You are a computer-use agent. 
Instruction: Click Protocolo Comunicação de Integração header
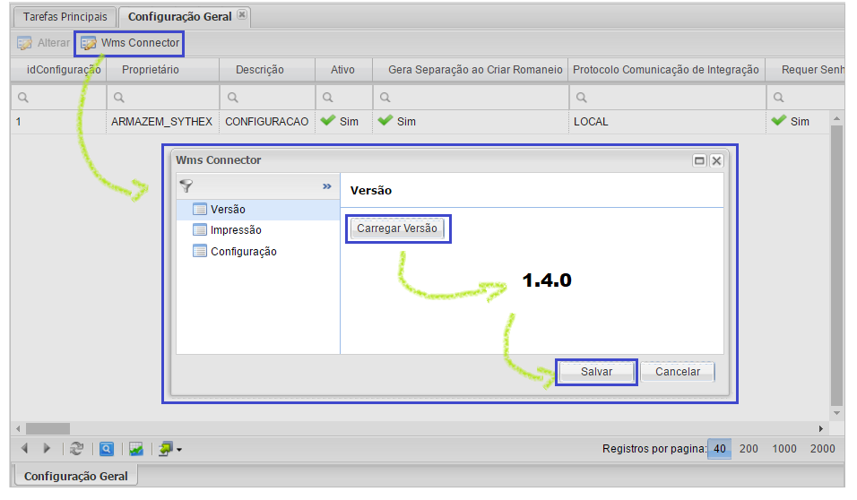click(667, 70)
